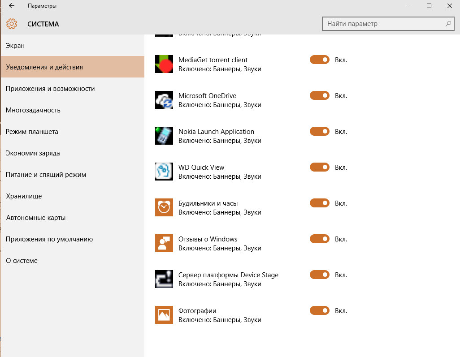Open the Экран settings section
The image size is (460, 357).
coord(73,45)
